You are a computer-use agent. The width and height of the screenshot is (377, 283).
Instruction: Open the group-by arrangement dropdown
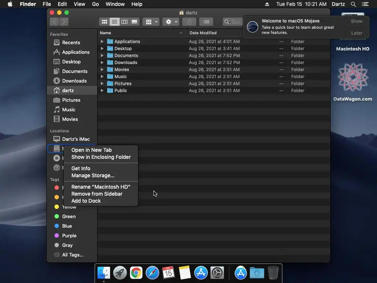click(151, 22)
